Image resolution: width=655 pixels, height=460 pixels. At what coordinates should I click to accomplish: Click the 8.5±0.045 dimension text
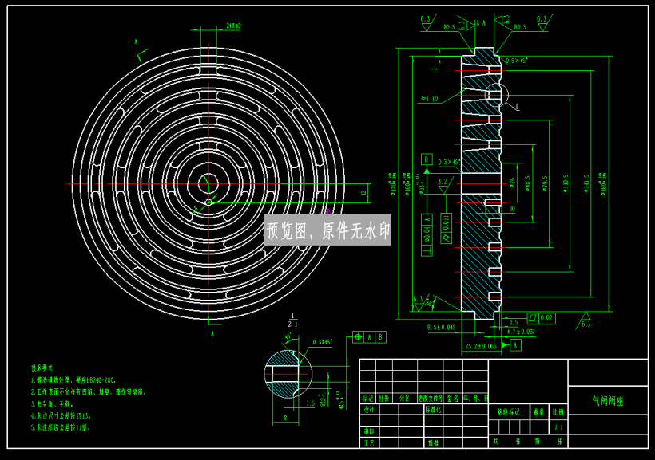[441, 328]
